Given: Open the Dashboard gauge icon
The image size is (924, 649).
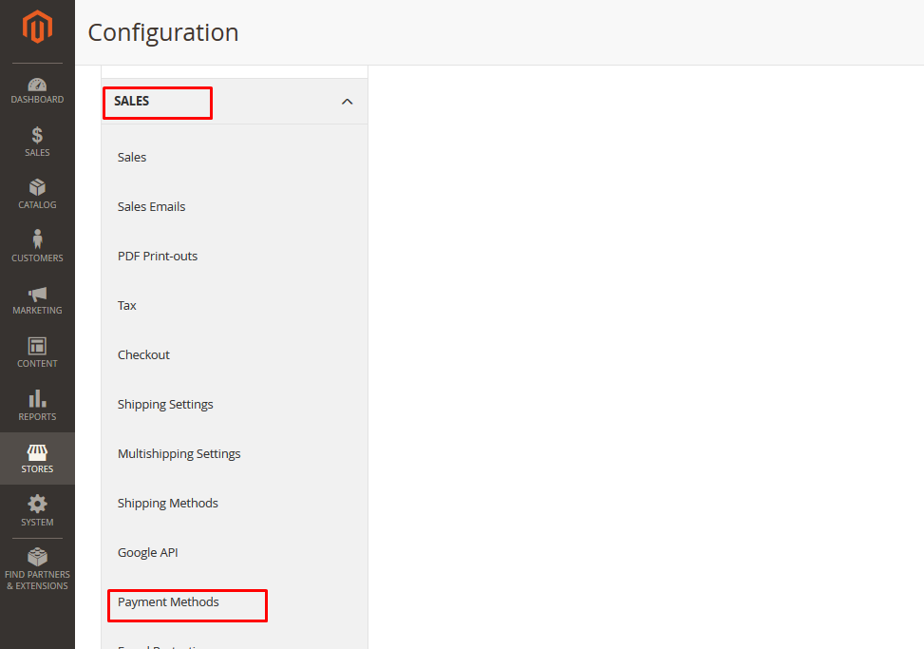Looking at the screenshot, I should 37,86.
